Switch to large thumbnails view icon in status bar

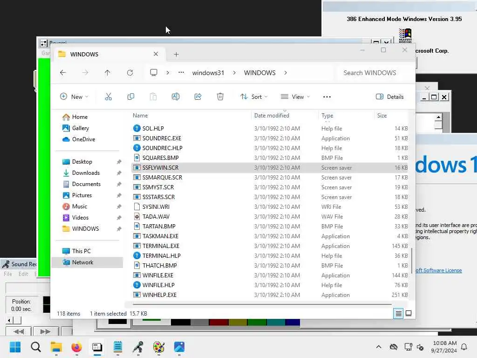point(409,313)
